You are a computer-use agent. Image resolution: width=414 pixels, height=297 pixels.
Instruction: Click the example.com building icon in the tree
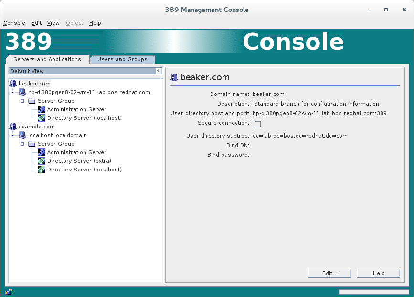coord(13,127)
